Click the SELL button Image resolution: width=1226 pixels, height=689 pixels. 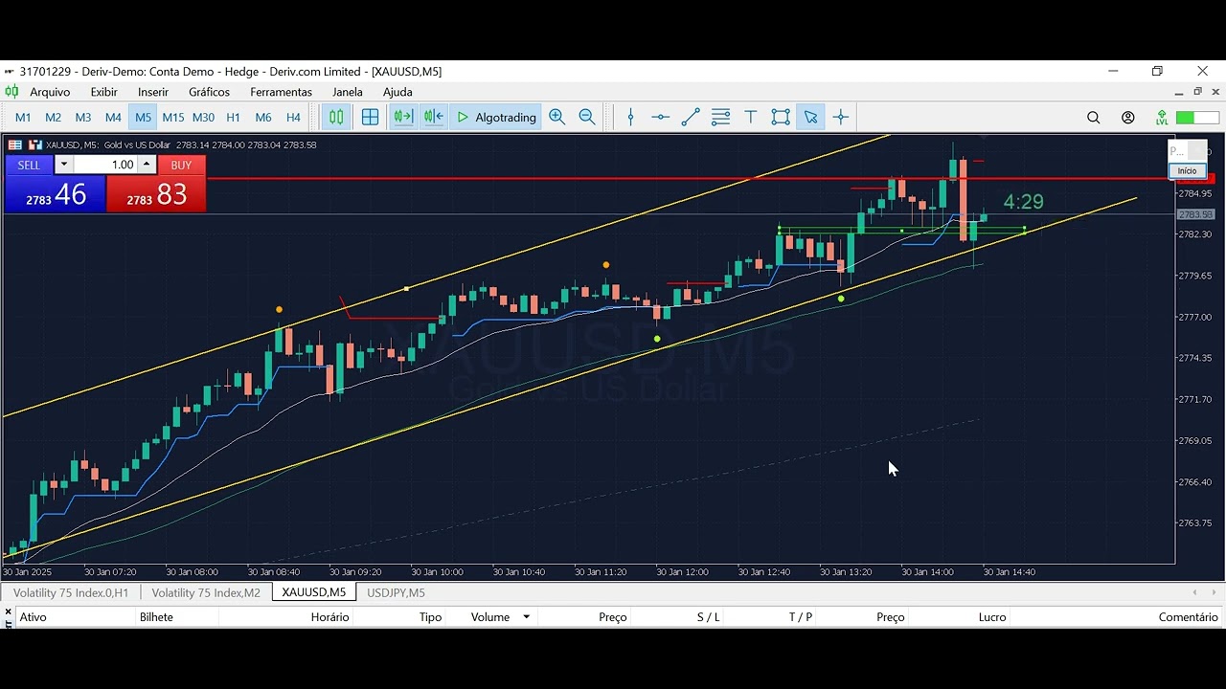coord(29,165)
